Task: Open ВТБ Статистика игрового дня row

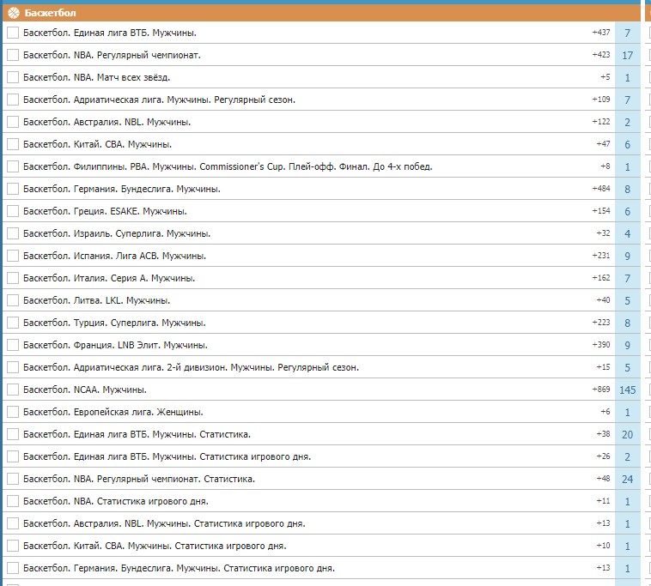Action: pyautogui.click(x=167, y=456)
